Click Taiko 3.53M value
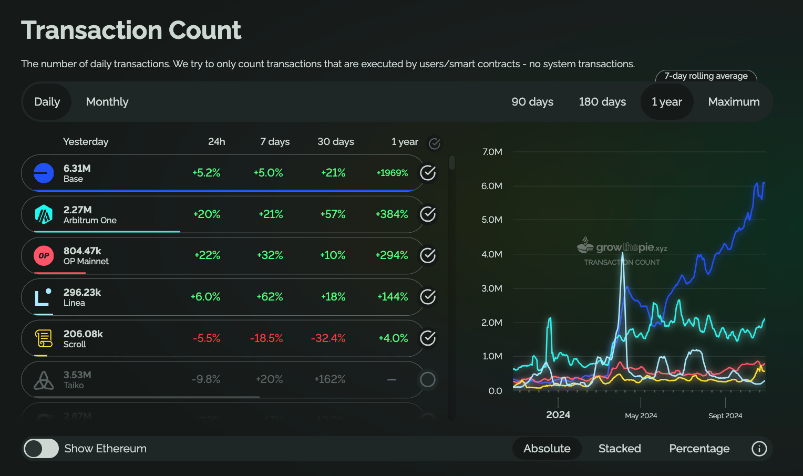Screen dimensions: 803x476 tap(77, 375)
